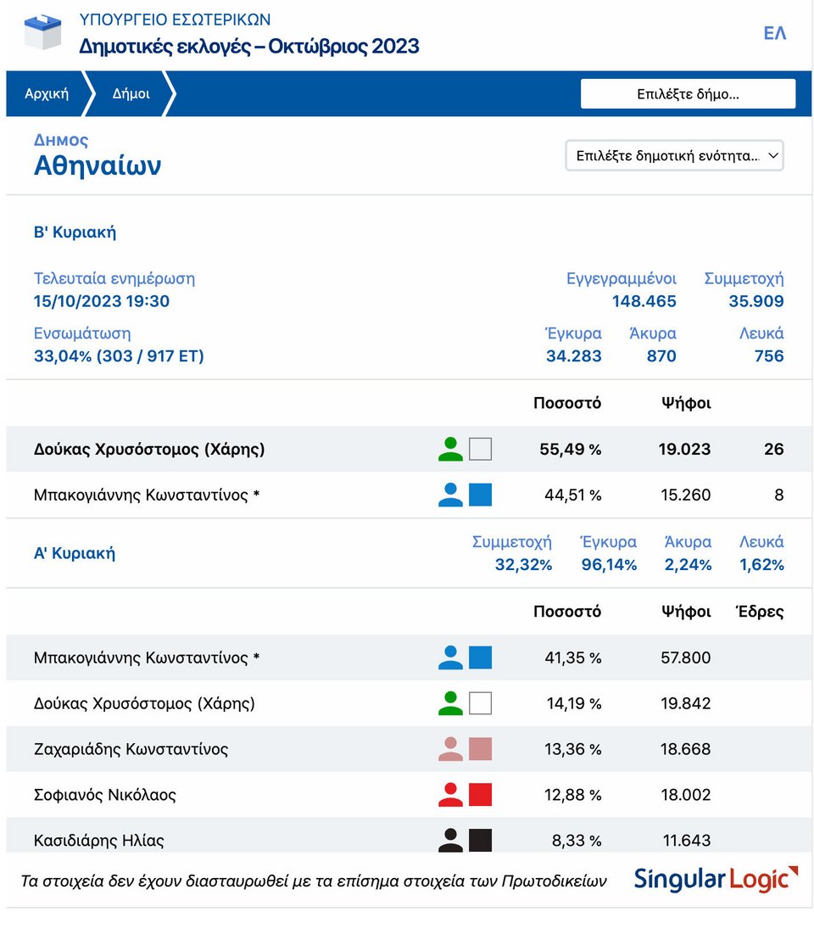Open the Δούκας Χρυσόστομος (Χάρης) winner row
The width and height of the screenshot is (814, 934).
(x=409, y=449)
